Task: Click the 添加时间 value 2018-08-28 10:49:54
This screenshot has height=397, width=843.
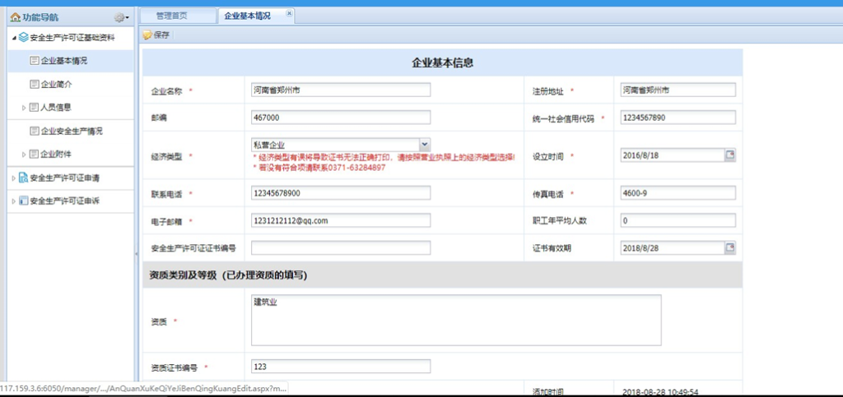Action: tap(659, 392)
